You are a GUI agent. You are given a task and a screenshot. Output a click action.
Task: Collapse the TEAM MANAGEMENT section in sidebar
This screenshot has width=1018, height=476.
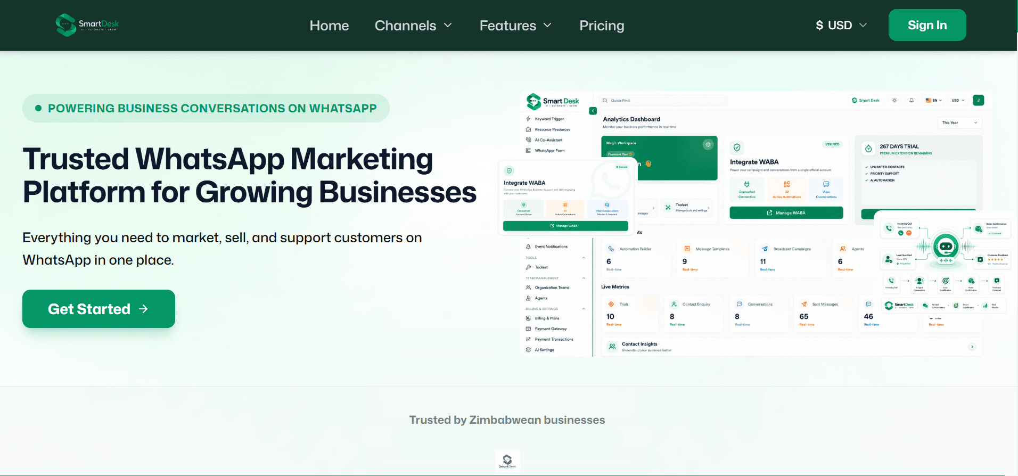584,278
